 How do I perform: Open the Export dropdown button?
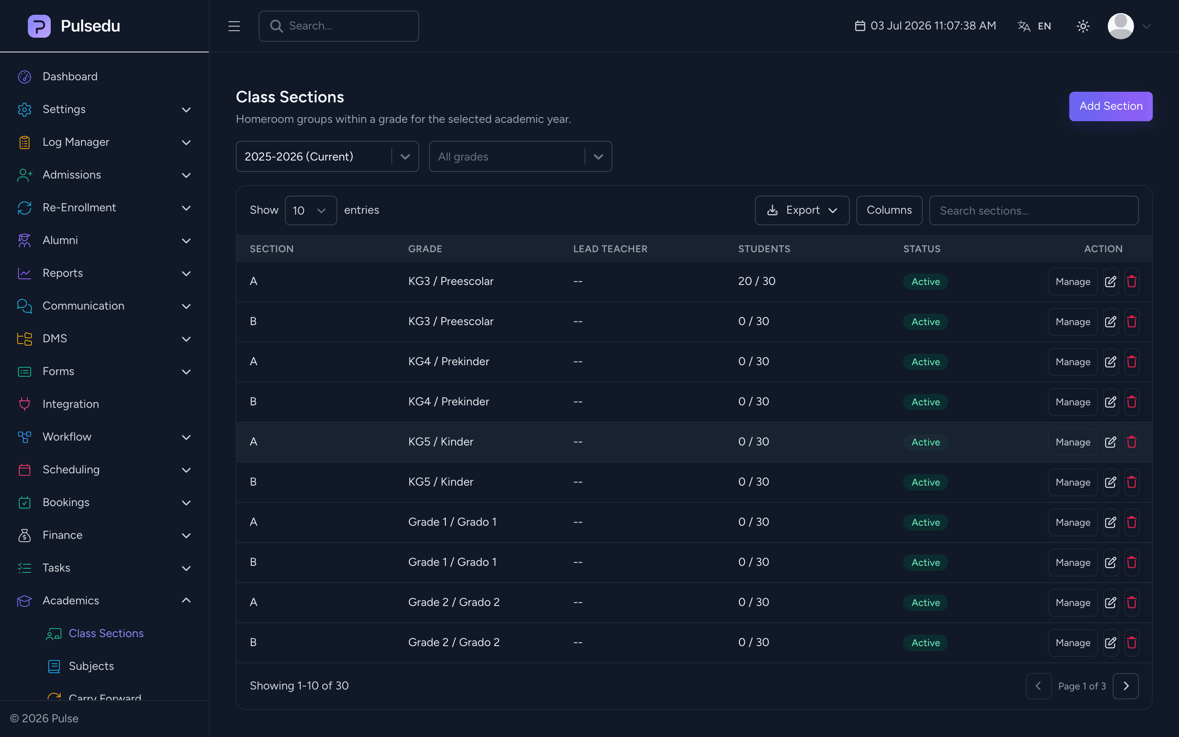tap(802, 210)
